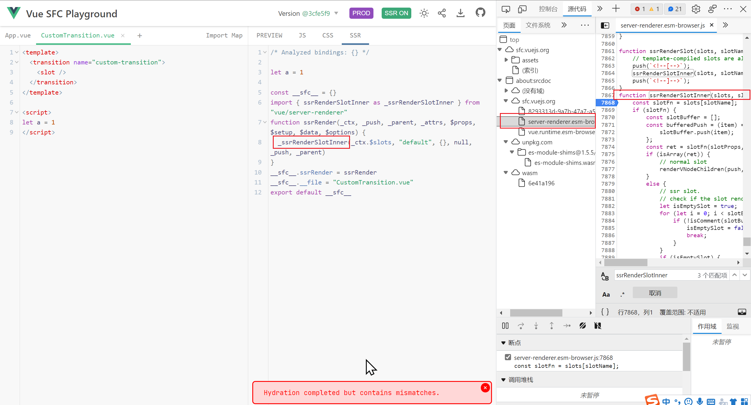This screenshot has height=405, width=751.
Task: Select the inspect element picker icon
Action: (x=506, y=9)
